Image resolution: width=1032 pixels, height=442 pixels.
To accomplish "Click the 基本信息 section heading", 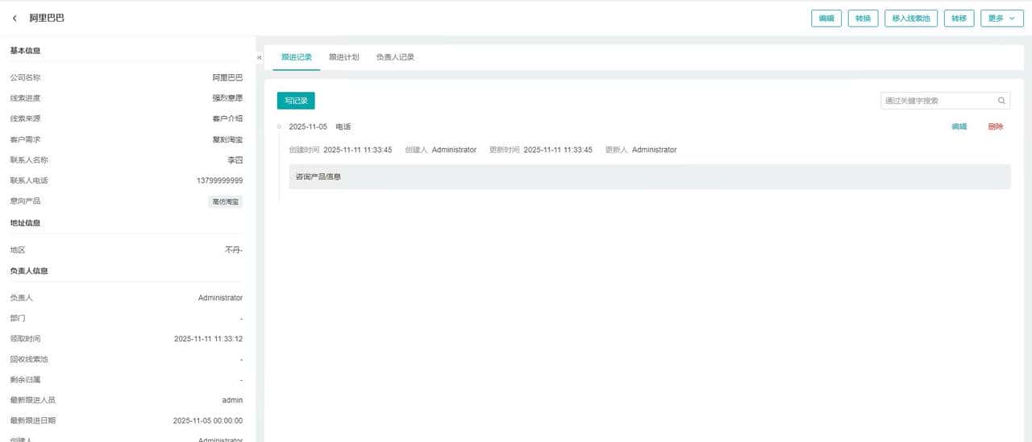I will tap(25, 51).
